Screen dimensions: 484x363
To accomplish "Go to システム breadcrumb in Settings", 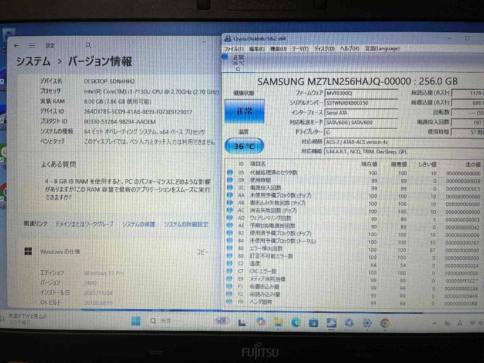I will [33, 61].
